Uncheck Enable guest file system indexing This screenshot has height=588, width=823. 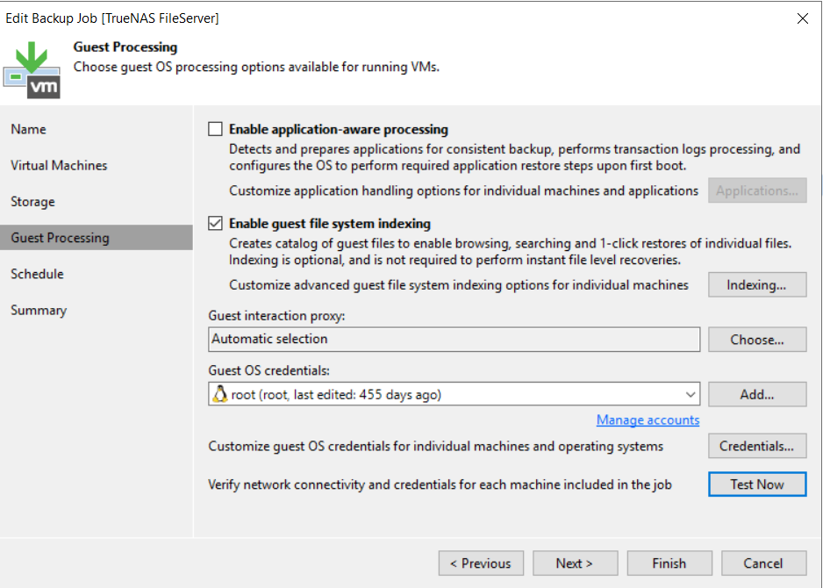click(215, 224)
